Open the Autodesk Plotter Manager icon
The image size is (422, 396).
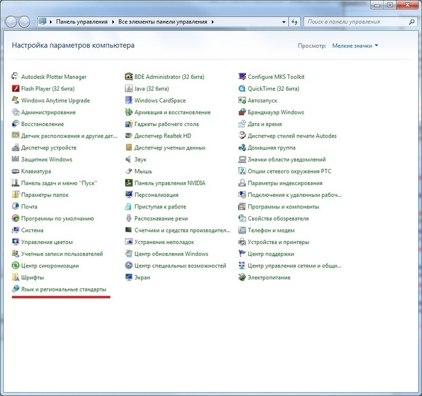click(x=16, y=77)
